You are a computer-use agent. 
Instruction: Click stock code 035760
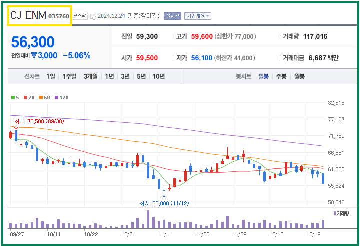click(59, 16)
